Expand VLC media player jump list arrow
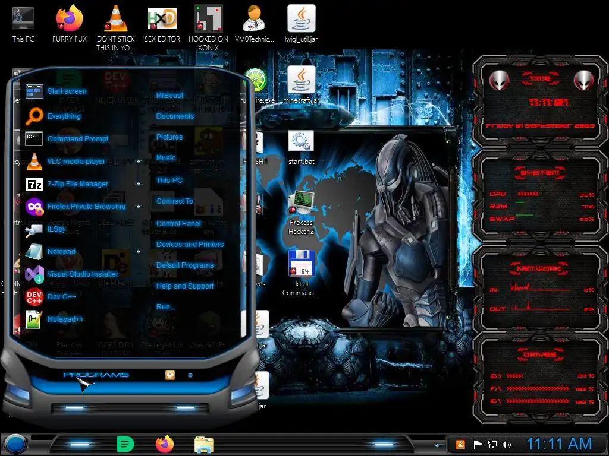 click(x=139, y=161)
